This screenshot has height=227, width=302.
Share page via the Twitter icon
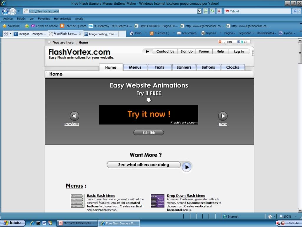click(242, 42)
